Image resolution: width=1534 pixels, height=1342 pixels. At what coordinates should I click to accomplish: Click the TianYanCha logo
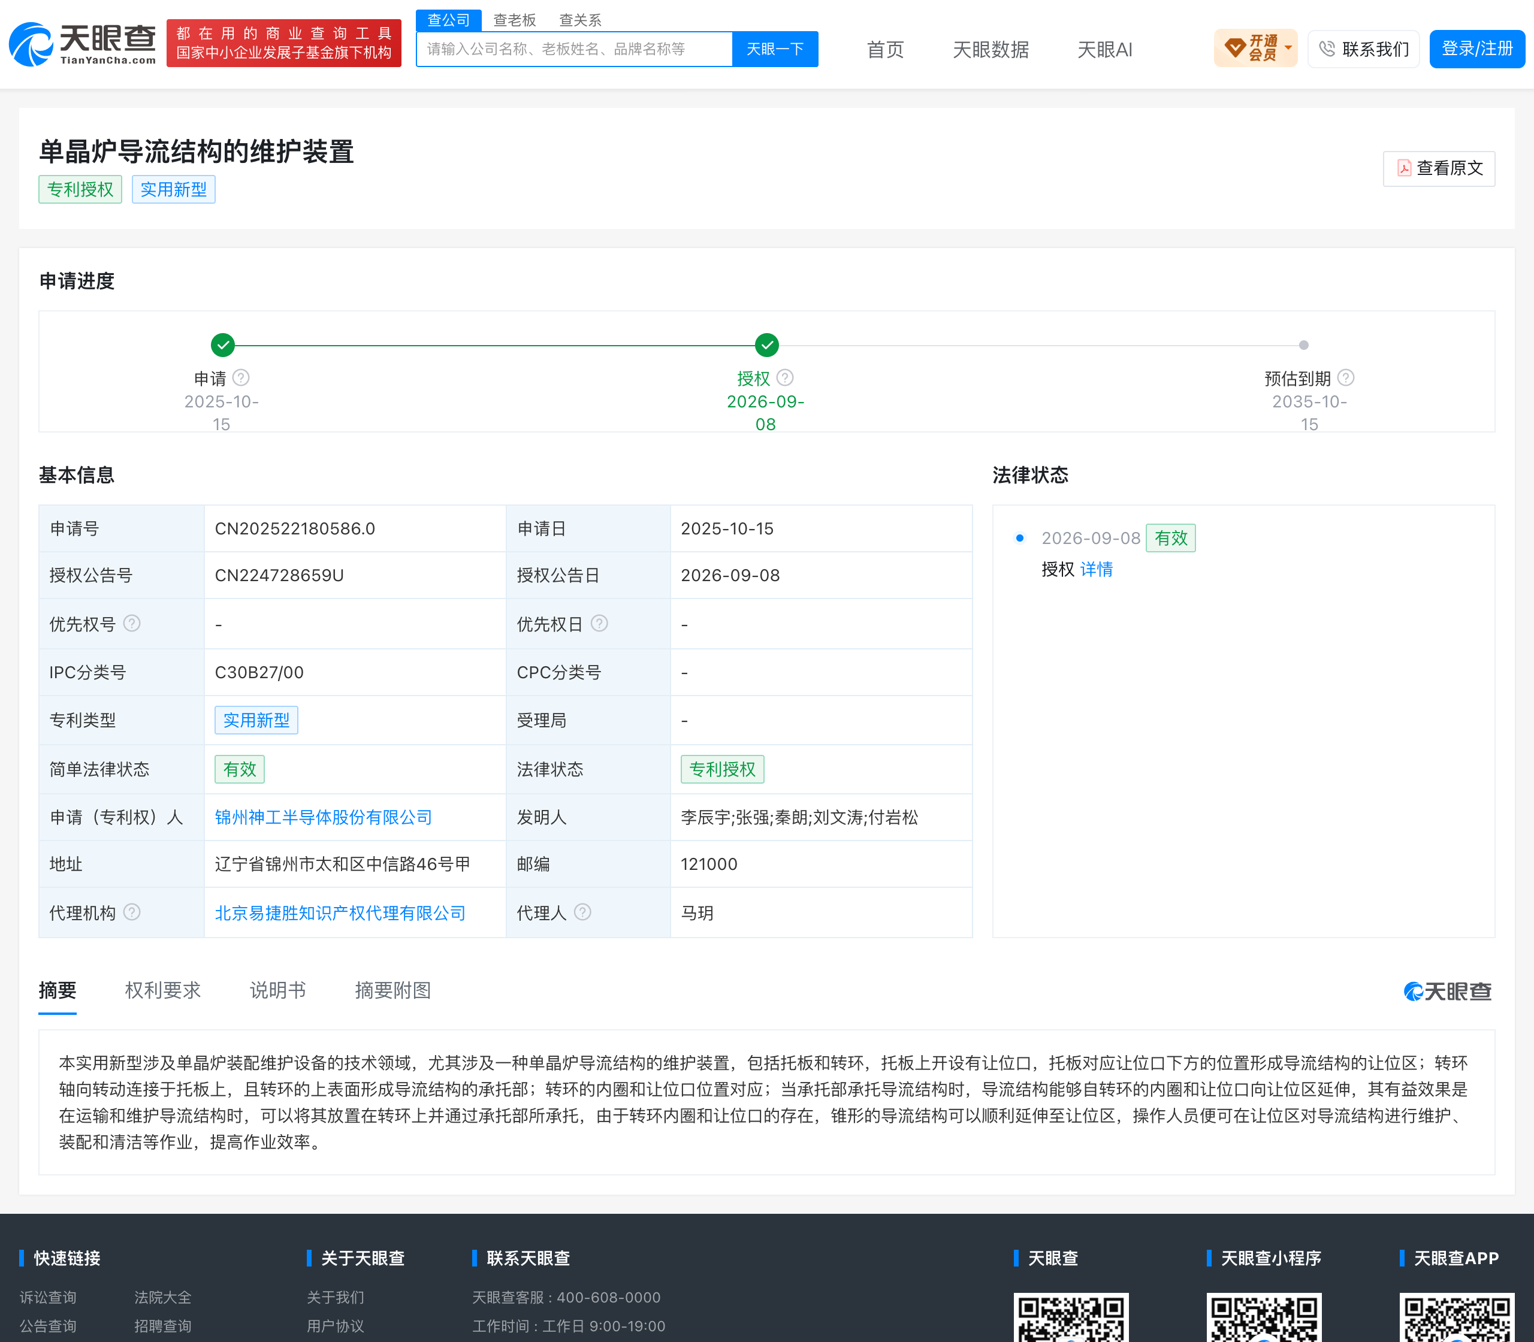pyautogui.click(x=83, y=44)
